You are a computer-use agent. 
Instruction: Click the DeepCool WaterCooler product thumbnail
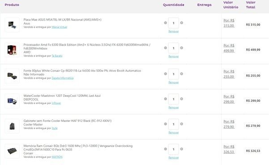(12, 101)
